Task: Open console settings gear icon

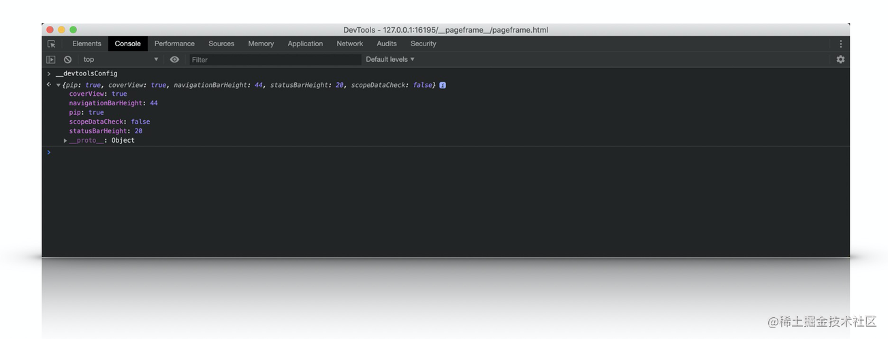Action: click(x=840, y=60)
